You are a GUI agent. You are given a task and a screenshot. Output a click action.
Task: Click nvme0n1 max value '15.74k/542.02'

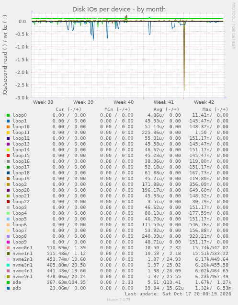coord(210,248)
